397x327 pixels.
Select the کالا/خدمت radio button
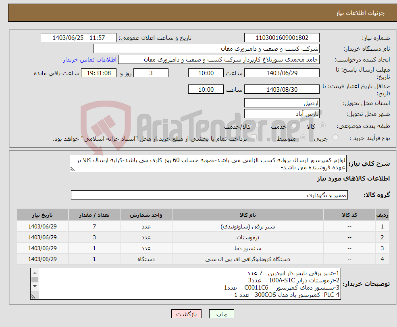click(x=258, y=125)
